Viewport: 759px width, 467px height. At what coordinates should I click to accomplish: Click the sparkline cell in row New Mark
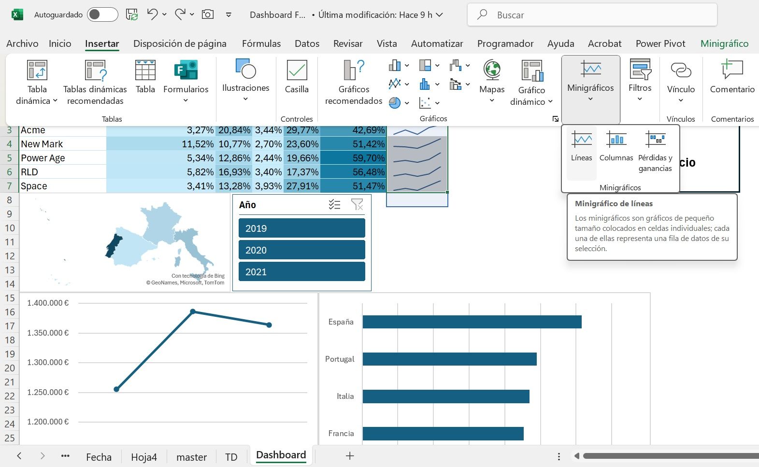[417, 144]
